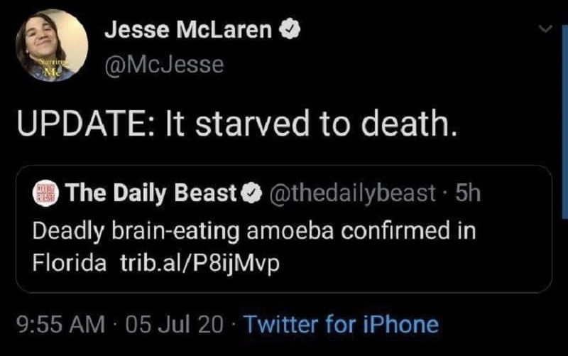Click the Twitter for iPhone source link
Image resolution: width=568 pixels, height=356 pixels.
point(341,325)
